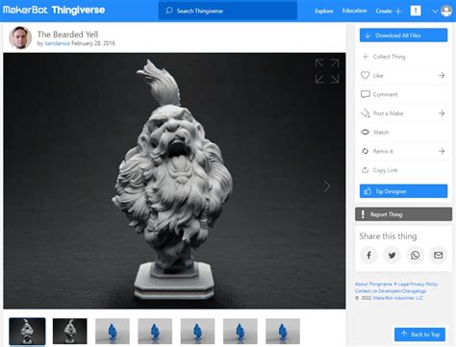The height and width of the screenshot is (347, 456).
Task: Click the Remix it icon
Action: (x=366, y=151)
